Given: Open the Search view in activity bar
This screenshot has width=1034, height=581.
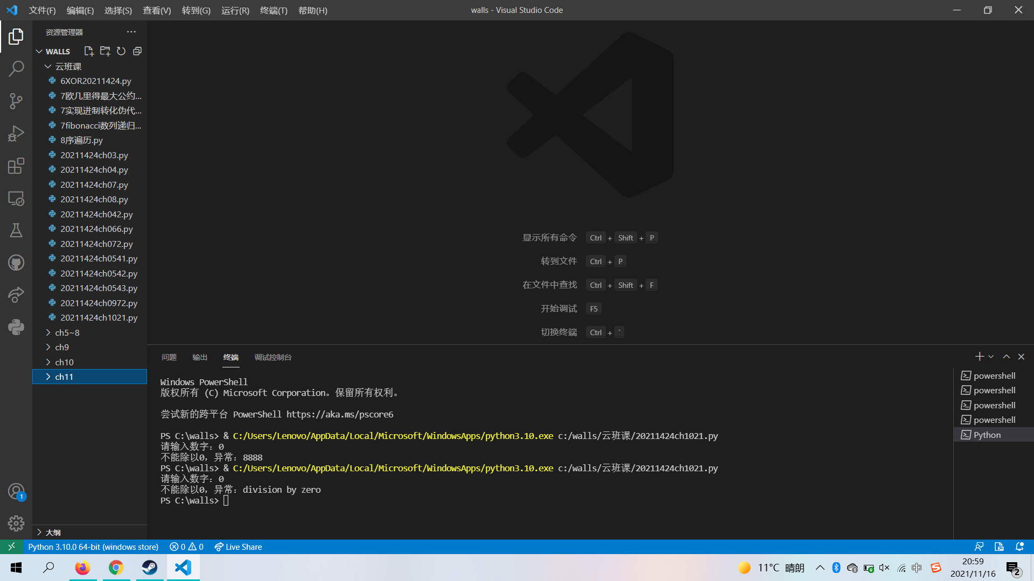Looking at the screenshot, I should click(16, 68).
